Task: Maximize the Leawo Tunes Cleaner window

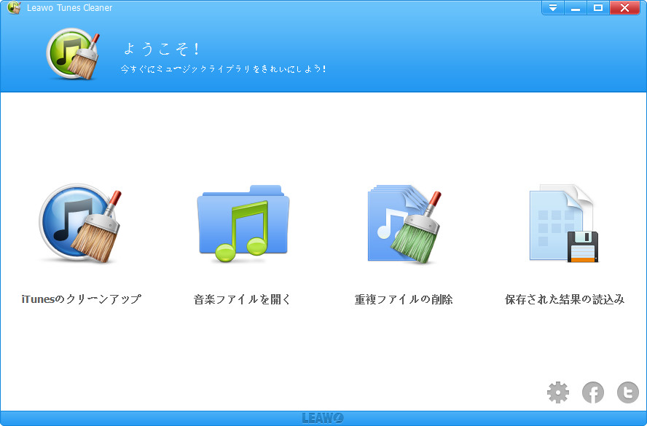Action: pos(598,8)
